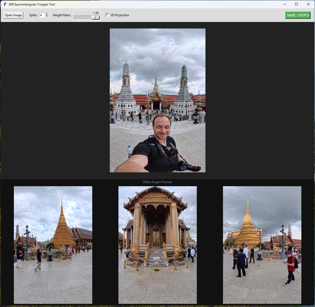Viewport: 315px width, 307px height.
Task: Click inside the Splits number field
Action: 42,15
